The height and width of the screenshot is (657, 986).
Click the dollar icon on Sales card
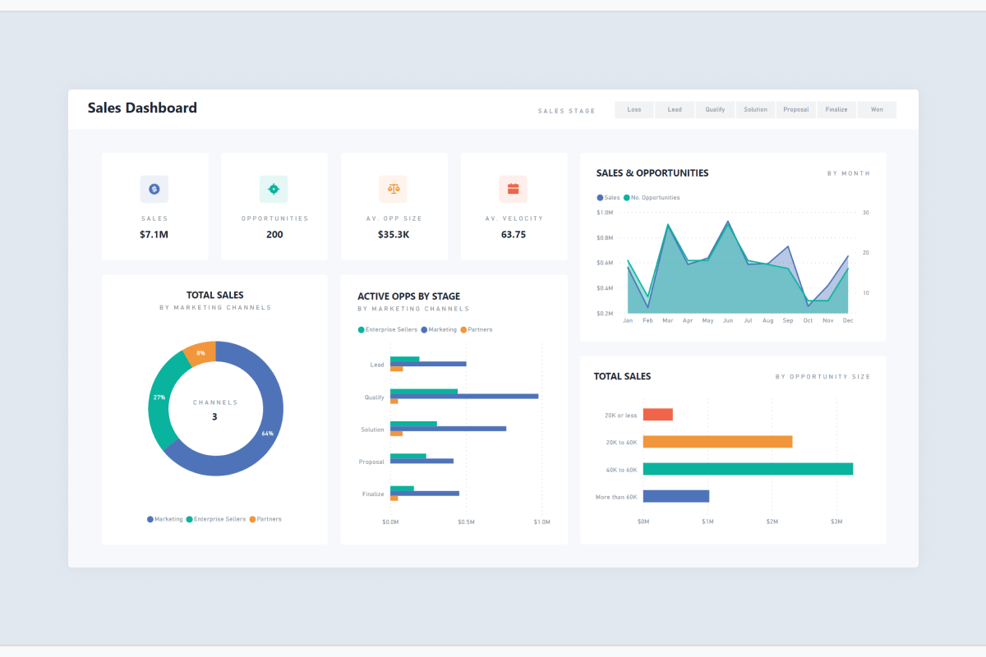pos(154,189)
